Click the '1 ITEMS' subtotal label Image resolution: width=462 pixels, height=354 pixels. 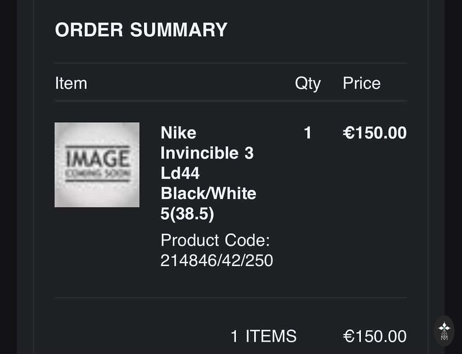coord(264,336)
